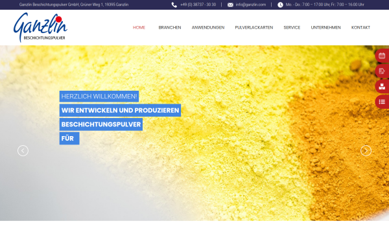Image resolution: width=389 pixels, height=243 pixels.
Task: Click the opening hours text Mo. - Do.
Action: click(x=325, y=5)
